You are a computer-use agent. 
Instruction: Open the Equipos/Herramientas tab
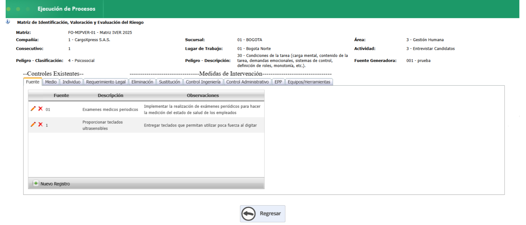click(309, 82)
